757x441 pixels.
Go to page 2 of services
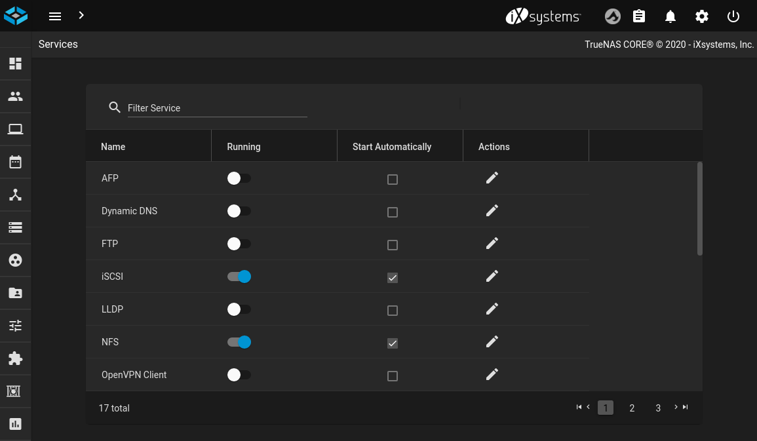(632, 408)
